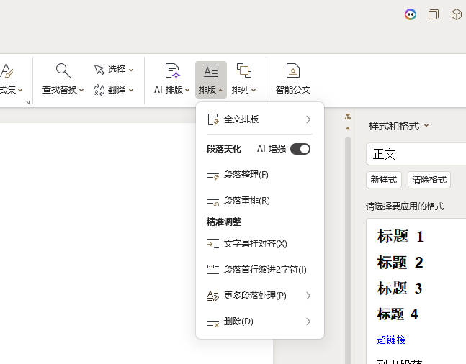Open the 排列 arrange tool
Viewport: 466px width, 364px height.
[243, 79]
